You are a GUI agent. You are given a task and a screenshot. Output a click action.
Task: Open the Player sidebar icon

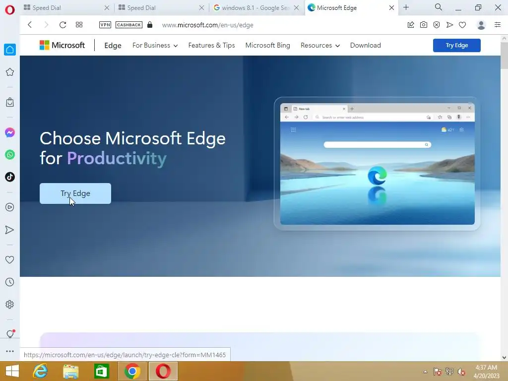pos(10,207)
